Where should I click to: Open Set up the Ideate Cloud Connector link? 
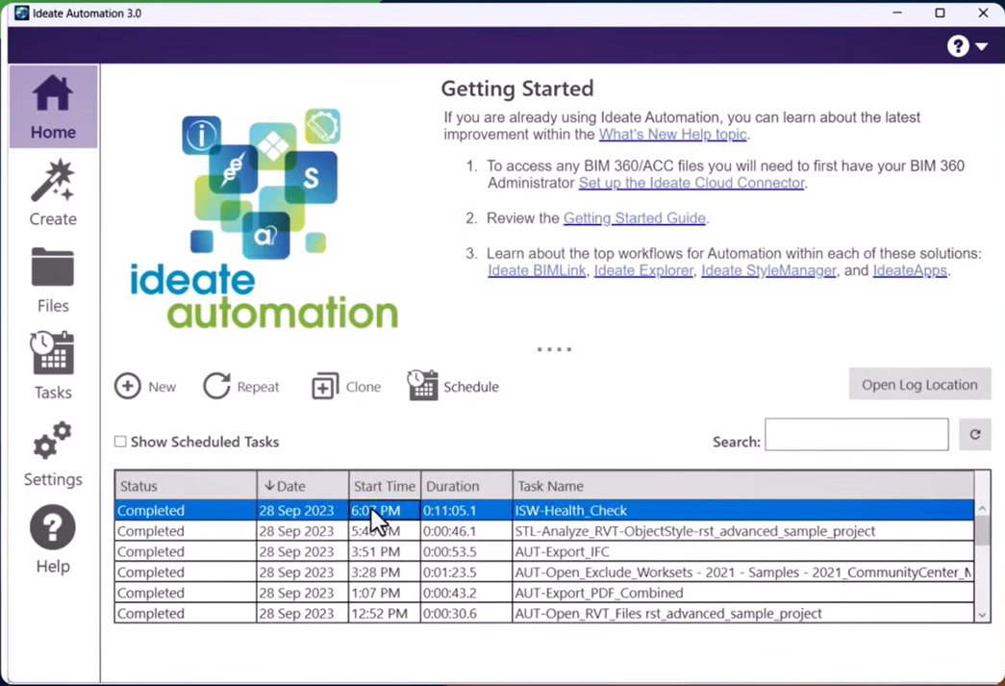point(691,183)
